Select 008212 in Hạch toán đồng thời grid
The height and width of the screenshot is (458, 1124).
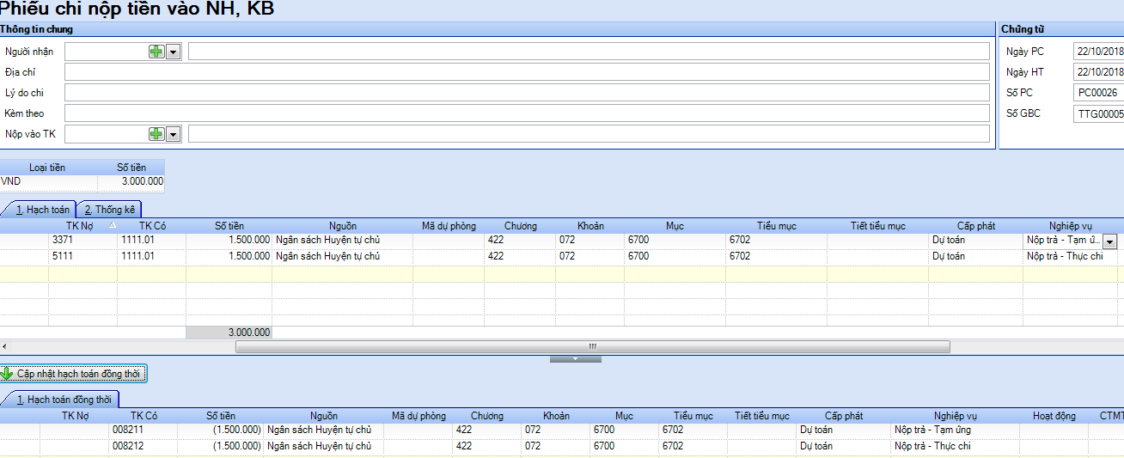pyautogui.click(x=143, y=446)
